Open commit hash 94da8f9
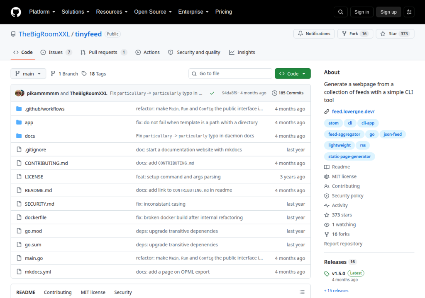The width and height of the screenshot is (425, 298). click(x=229, y=93)
